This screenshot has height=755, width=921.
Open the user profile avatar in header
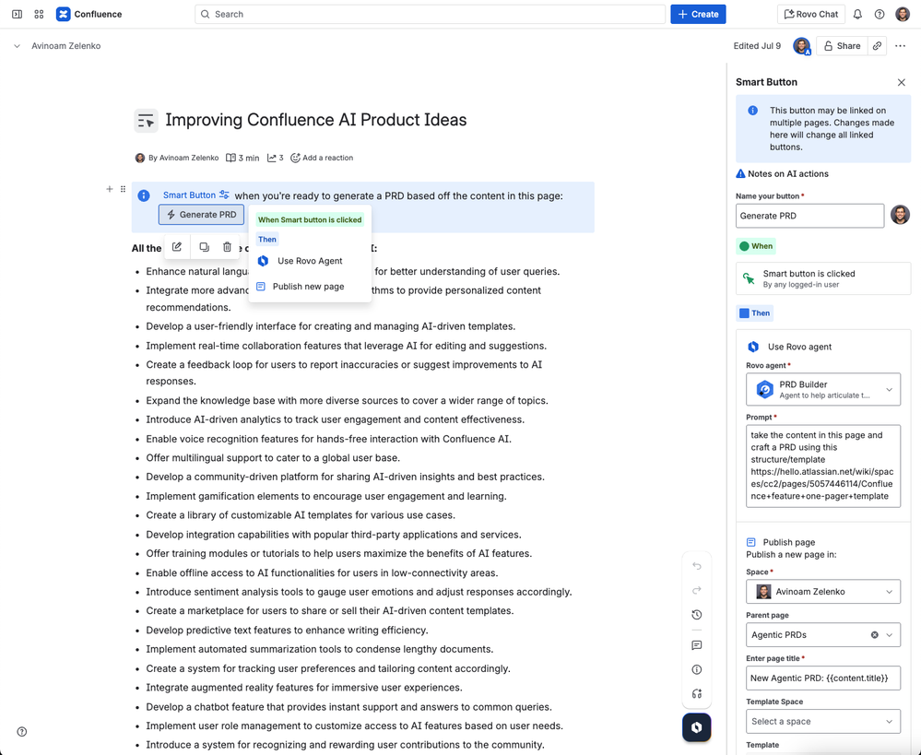pos(903,14)
